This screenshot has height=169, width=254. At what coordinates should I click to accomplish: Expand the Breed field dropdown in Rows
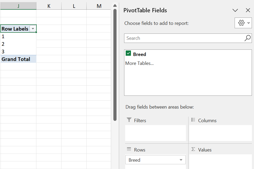point(181,160)
